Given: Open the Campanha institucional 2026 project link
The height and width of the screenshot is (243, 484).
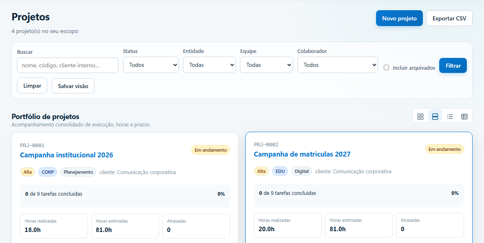Looking at the screenshot, I should click(x=66, y=155).
